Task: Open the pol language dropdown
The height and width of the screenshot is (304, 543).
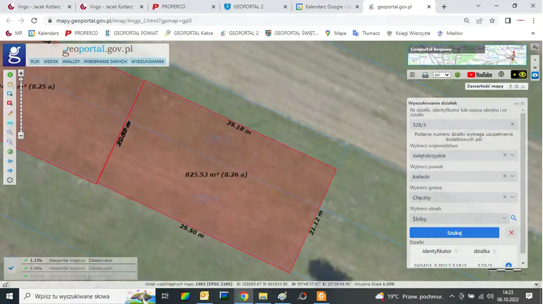Action: pyautogui.click(x=442, y=75)
